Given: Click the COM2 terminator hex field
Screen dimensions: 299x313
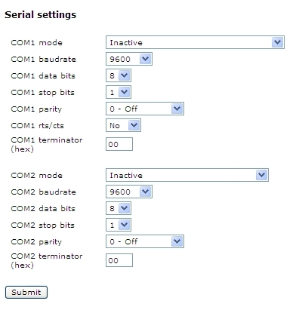Looking at the screenshot, I should click(x=119, y=260).
